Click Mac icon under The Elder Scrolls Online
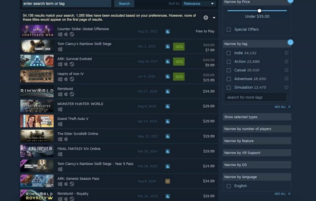 coord(66,139)
